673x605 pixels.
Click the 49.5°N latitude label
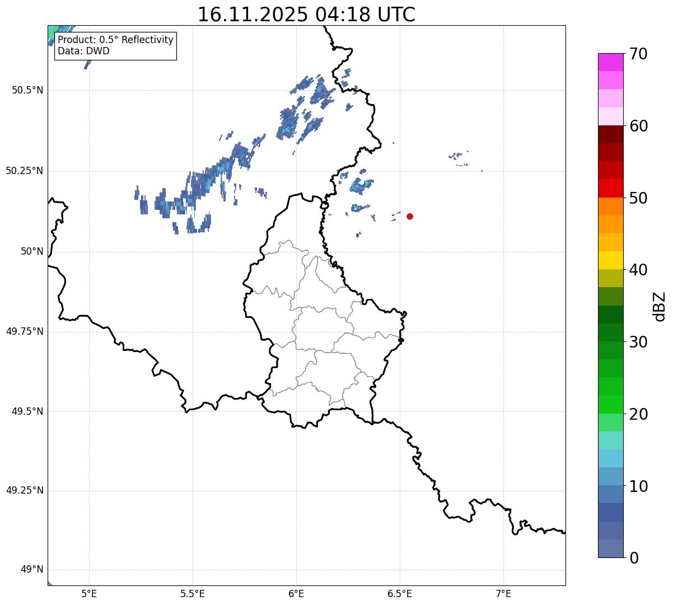pyautogui.click(x=27, y=412)
